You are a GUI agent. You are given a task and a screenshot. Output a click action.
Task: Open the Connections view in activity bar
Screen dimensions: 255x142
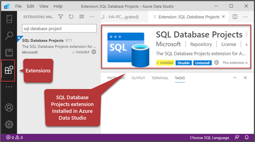pos(9,19)
